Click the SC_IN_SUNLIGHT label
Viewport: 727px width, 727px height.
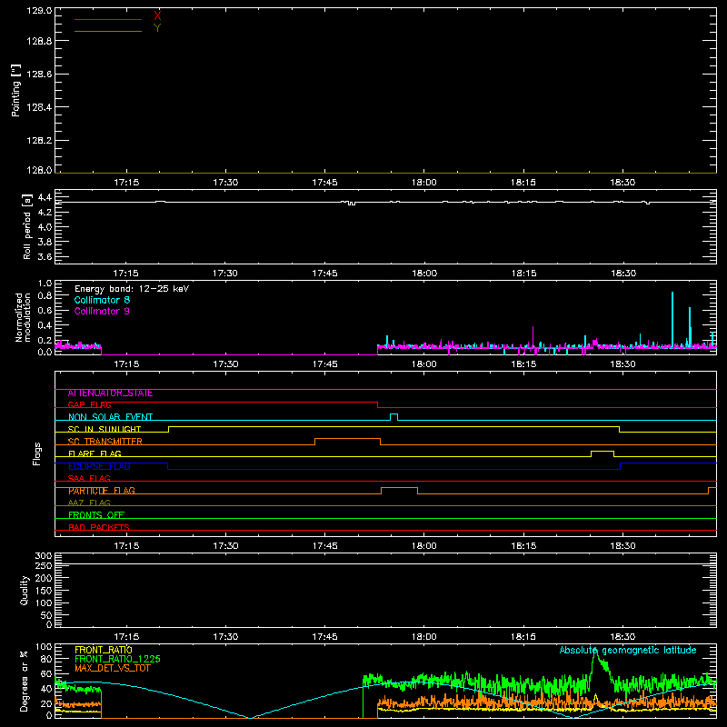pyautogui.click(x=105, y=429)
